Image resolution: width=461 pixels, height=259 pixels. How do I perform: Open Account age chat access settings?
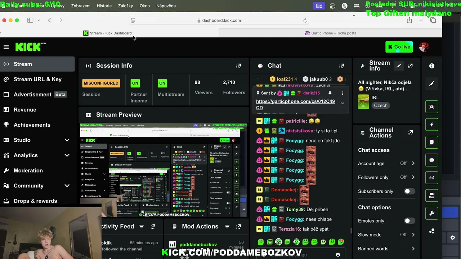pos(386,163)
